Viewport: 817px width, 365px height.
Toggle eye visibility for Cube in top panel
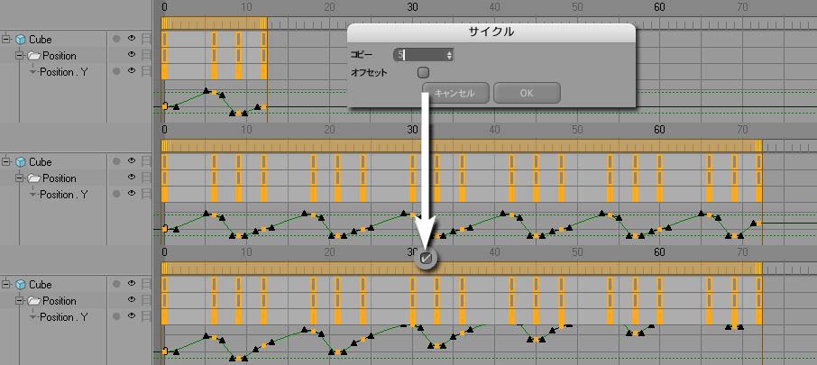132,38
